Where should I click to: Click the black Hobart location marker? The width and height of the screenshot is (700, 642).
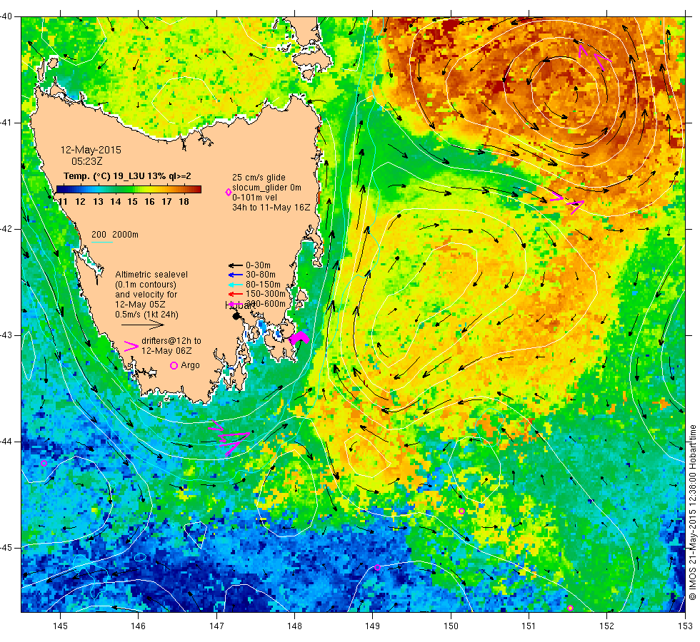tap(236, 316)
